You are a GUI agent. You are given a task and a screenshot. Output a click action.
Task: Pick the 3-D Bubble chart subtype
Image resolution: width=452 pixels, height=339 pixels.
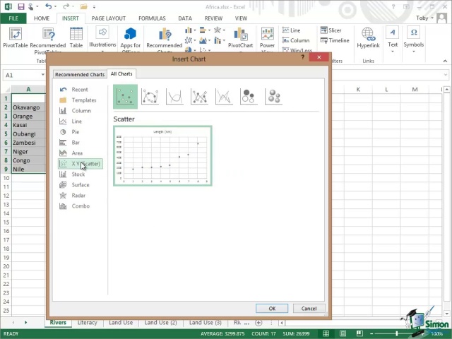pos(273,96)
